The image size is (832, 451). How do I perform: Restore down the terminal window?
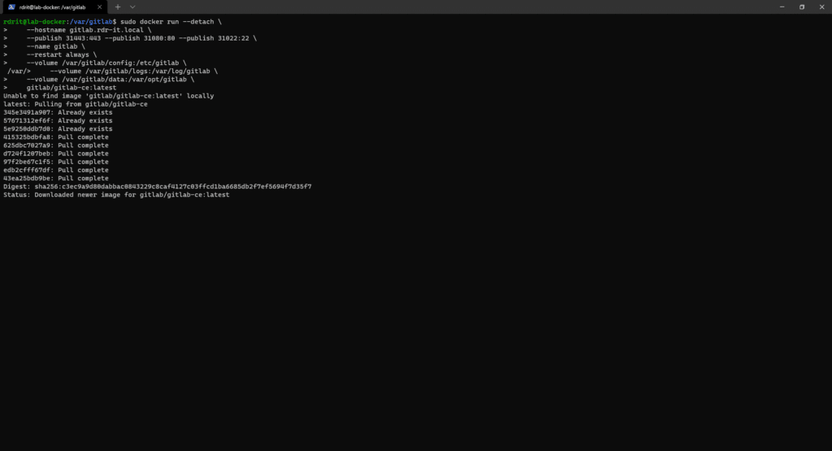(x=802, y=7)
